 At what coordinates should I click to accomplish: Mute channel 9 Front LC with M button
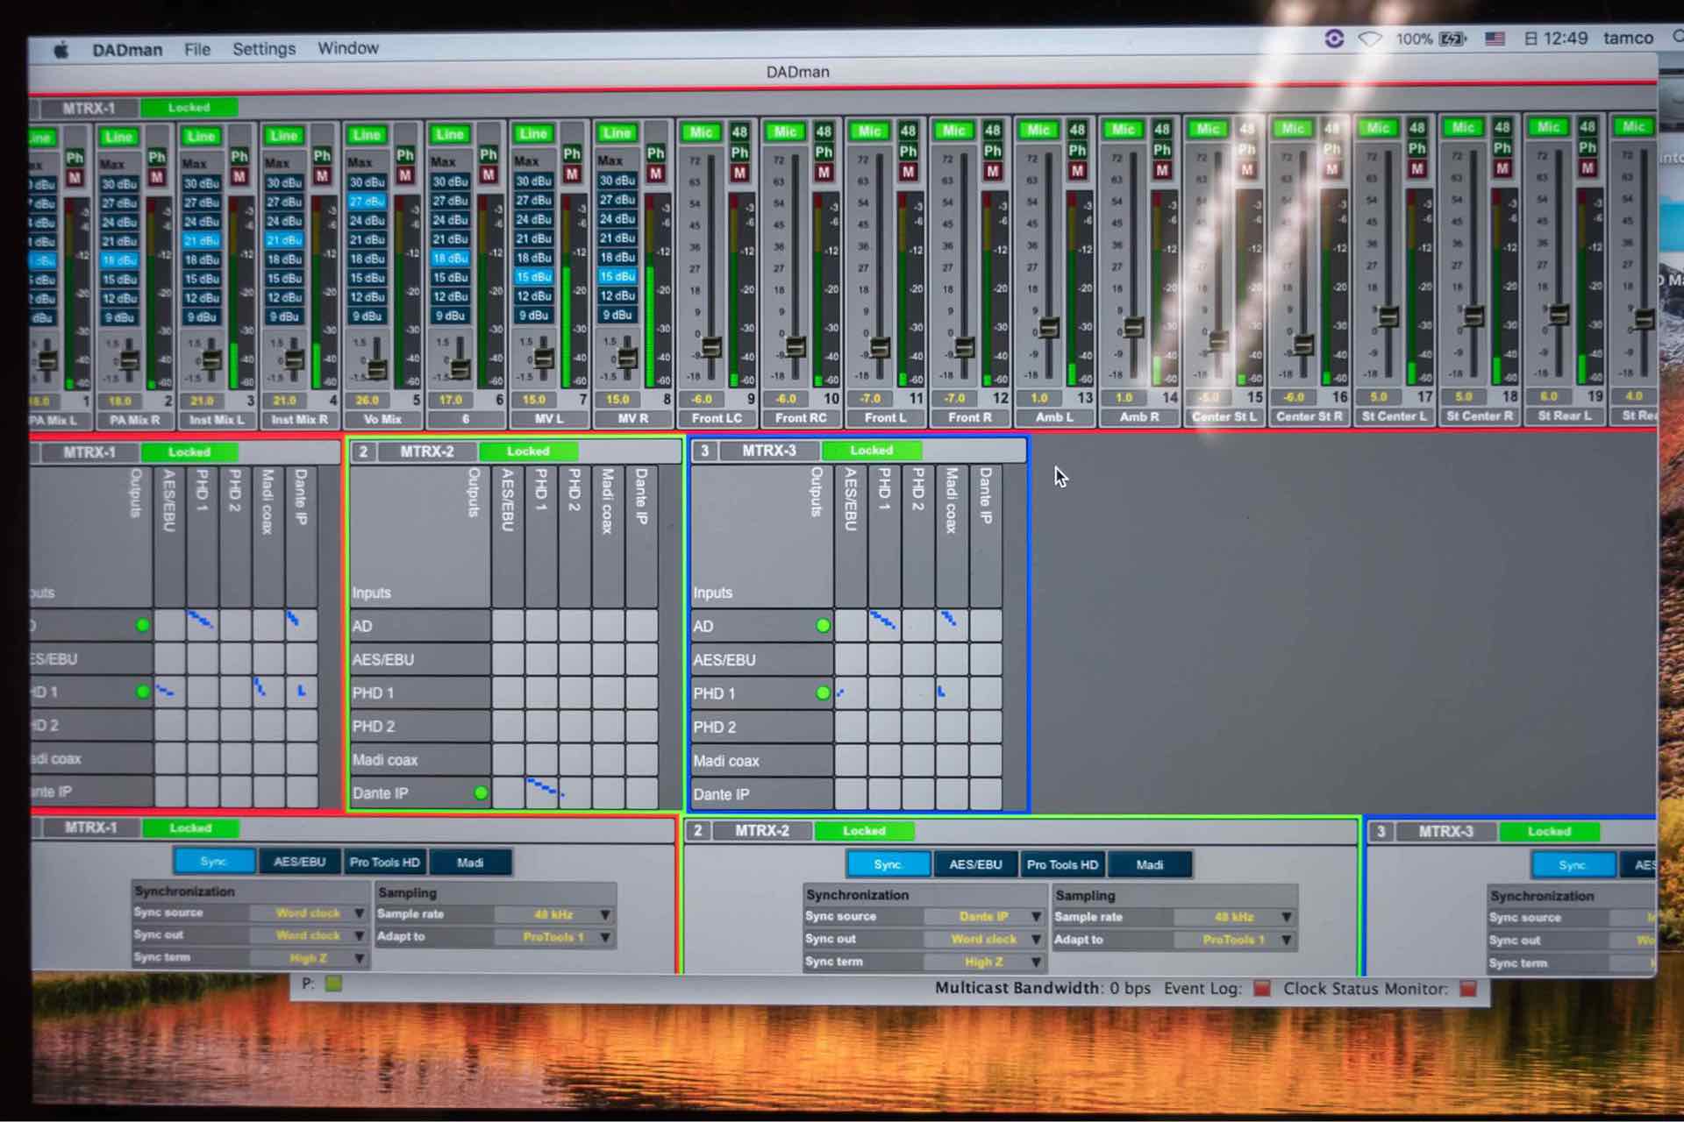pos(739,173)
